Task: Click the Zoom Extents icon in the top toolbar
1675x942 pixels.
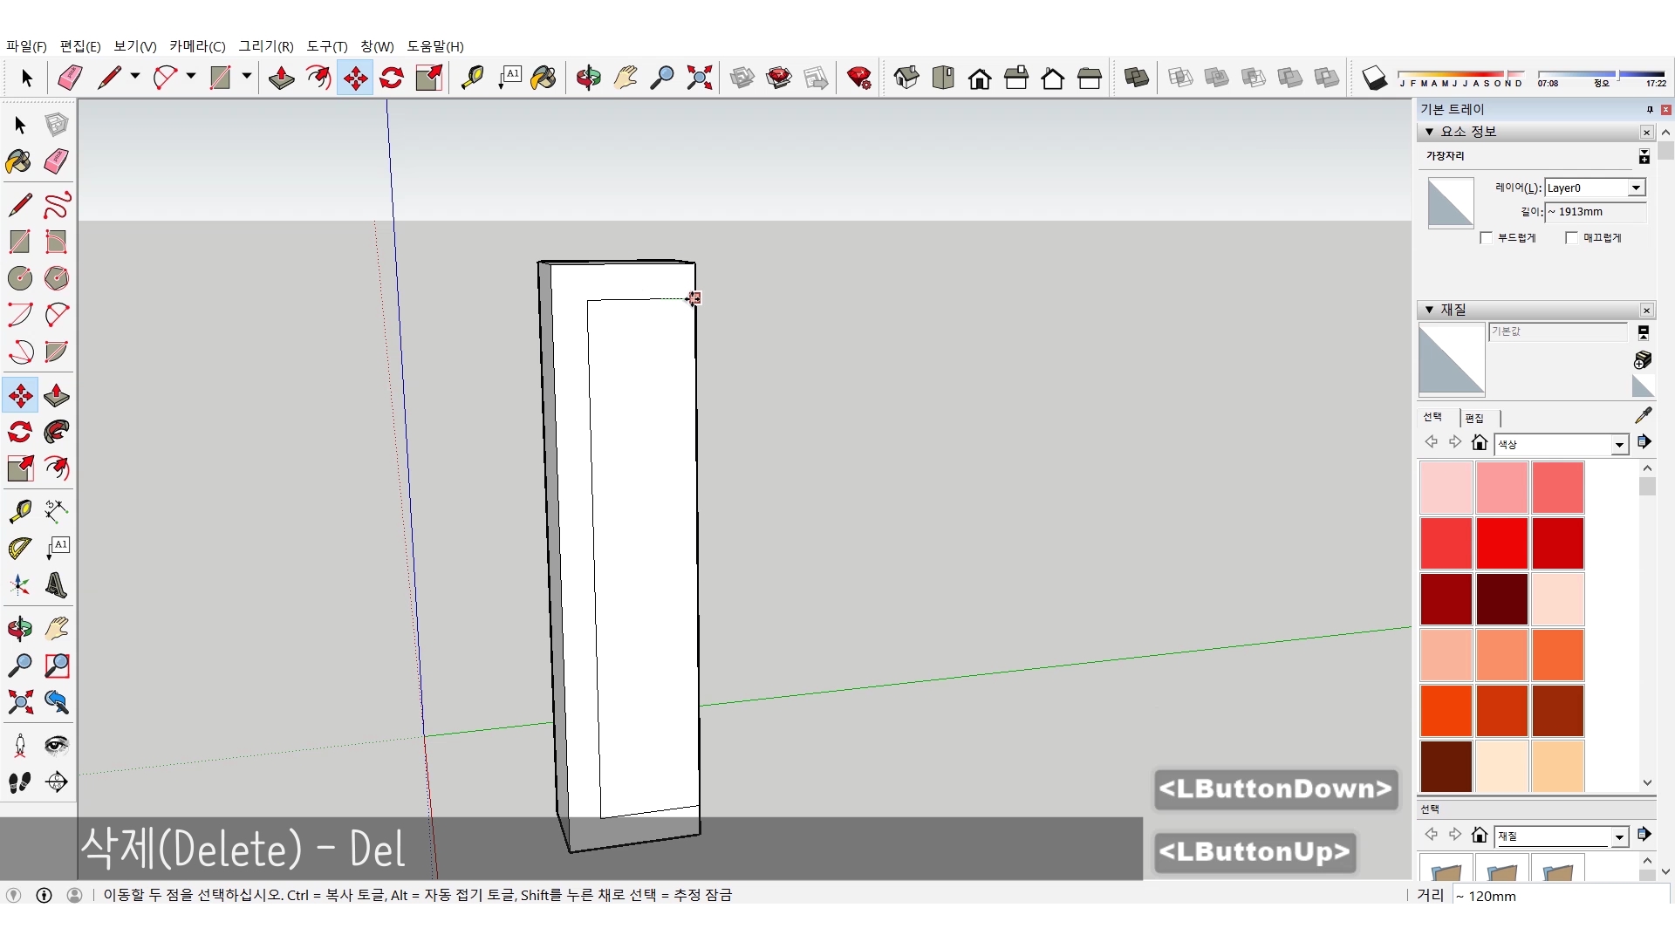Action: click(699, 78)
